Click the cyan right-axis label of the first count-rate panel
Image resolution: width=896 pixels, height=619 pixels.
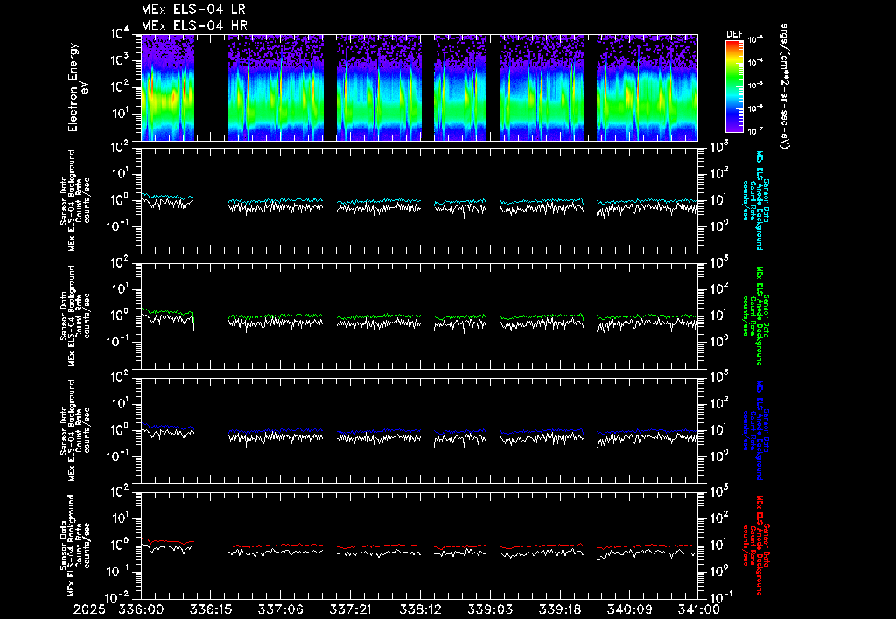tap(757, 200)
